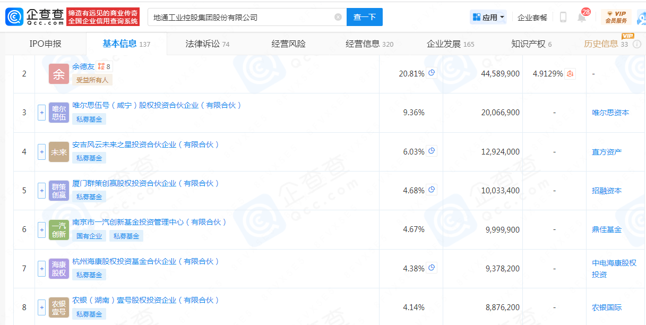This screenshot has height=325, width=646.
Task: Click the pie chart icon next to 6.03%
Action: tap(432, 151)
